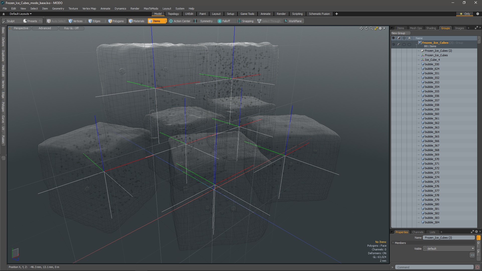
Task: Open the Action Center options
Action: pyautogui.click(x=180, y=21)
